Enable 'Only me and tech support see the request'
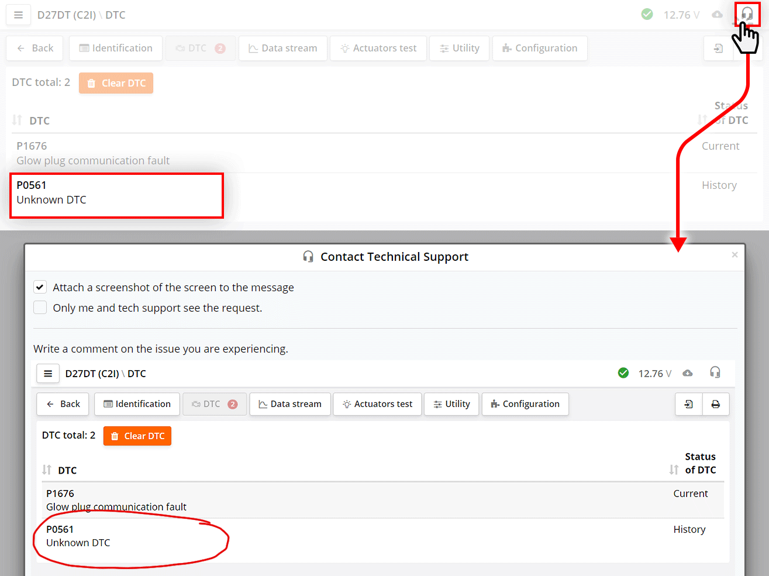This screenshot has width=769, height=576. (x=40, y=308)
